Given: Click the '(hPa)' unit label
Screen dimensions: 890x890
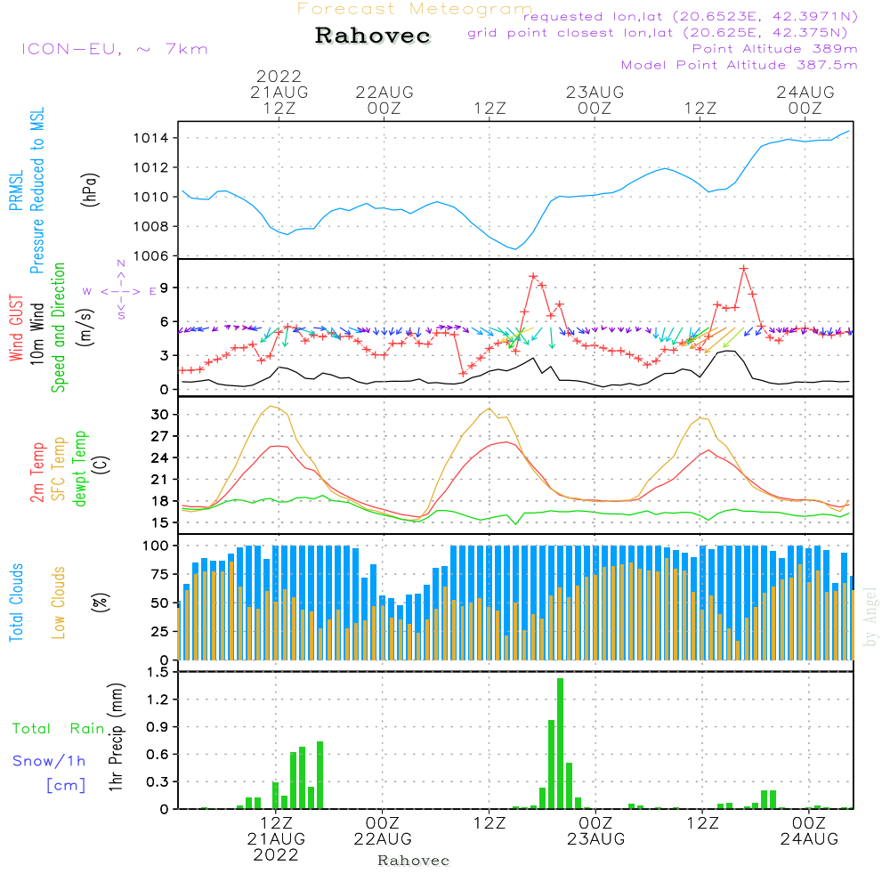Looking at the screenshot, I should click(x=90, y=190).
